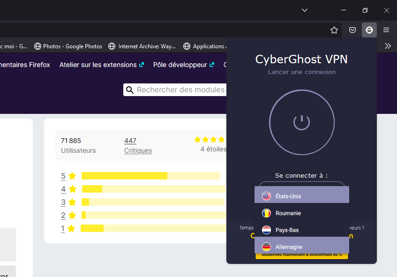Open the moi - G... bookmark
The image size is (397, 277).
pos(14,46)
